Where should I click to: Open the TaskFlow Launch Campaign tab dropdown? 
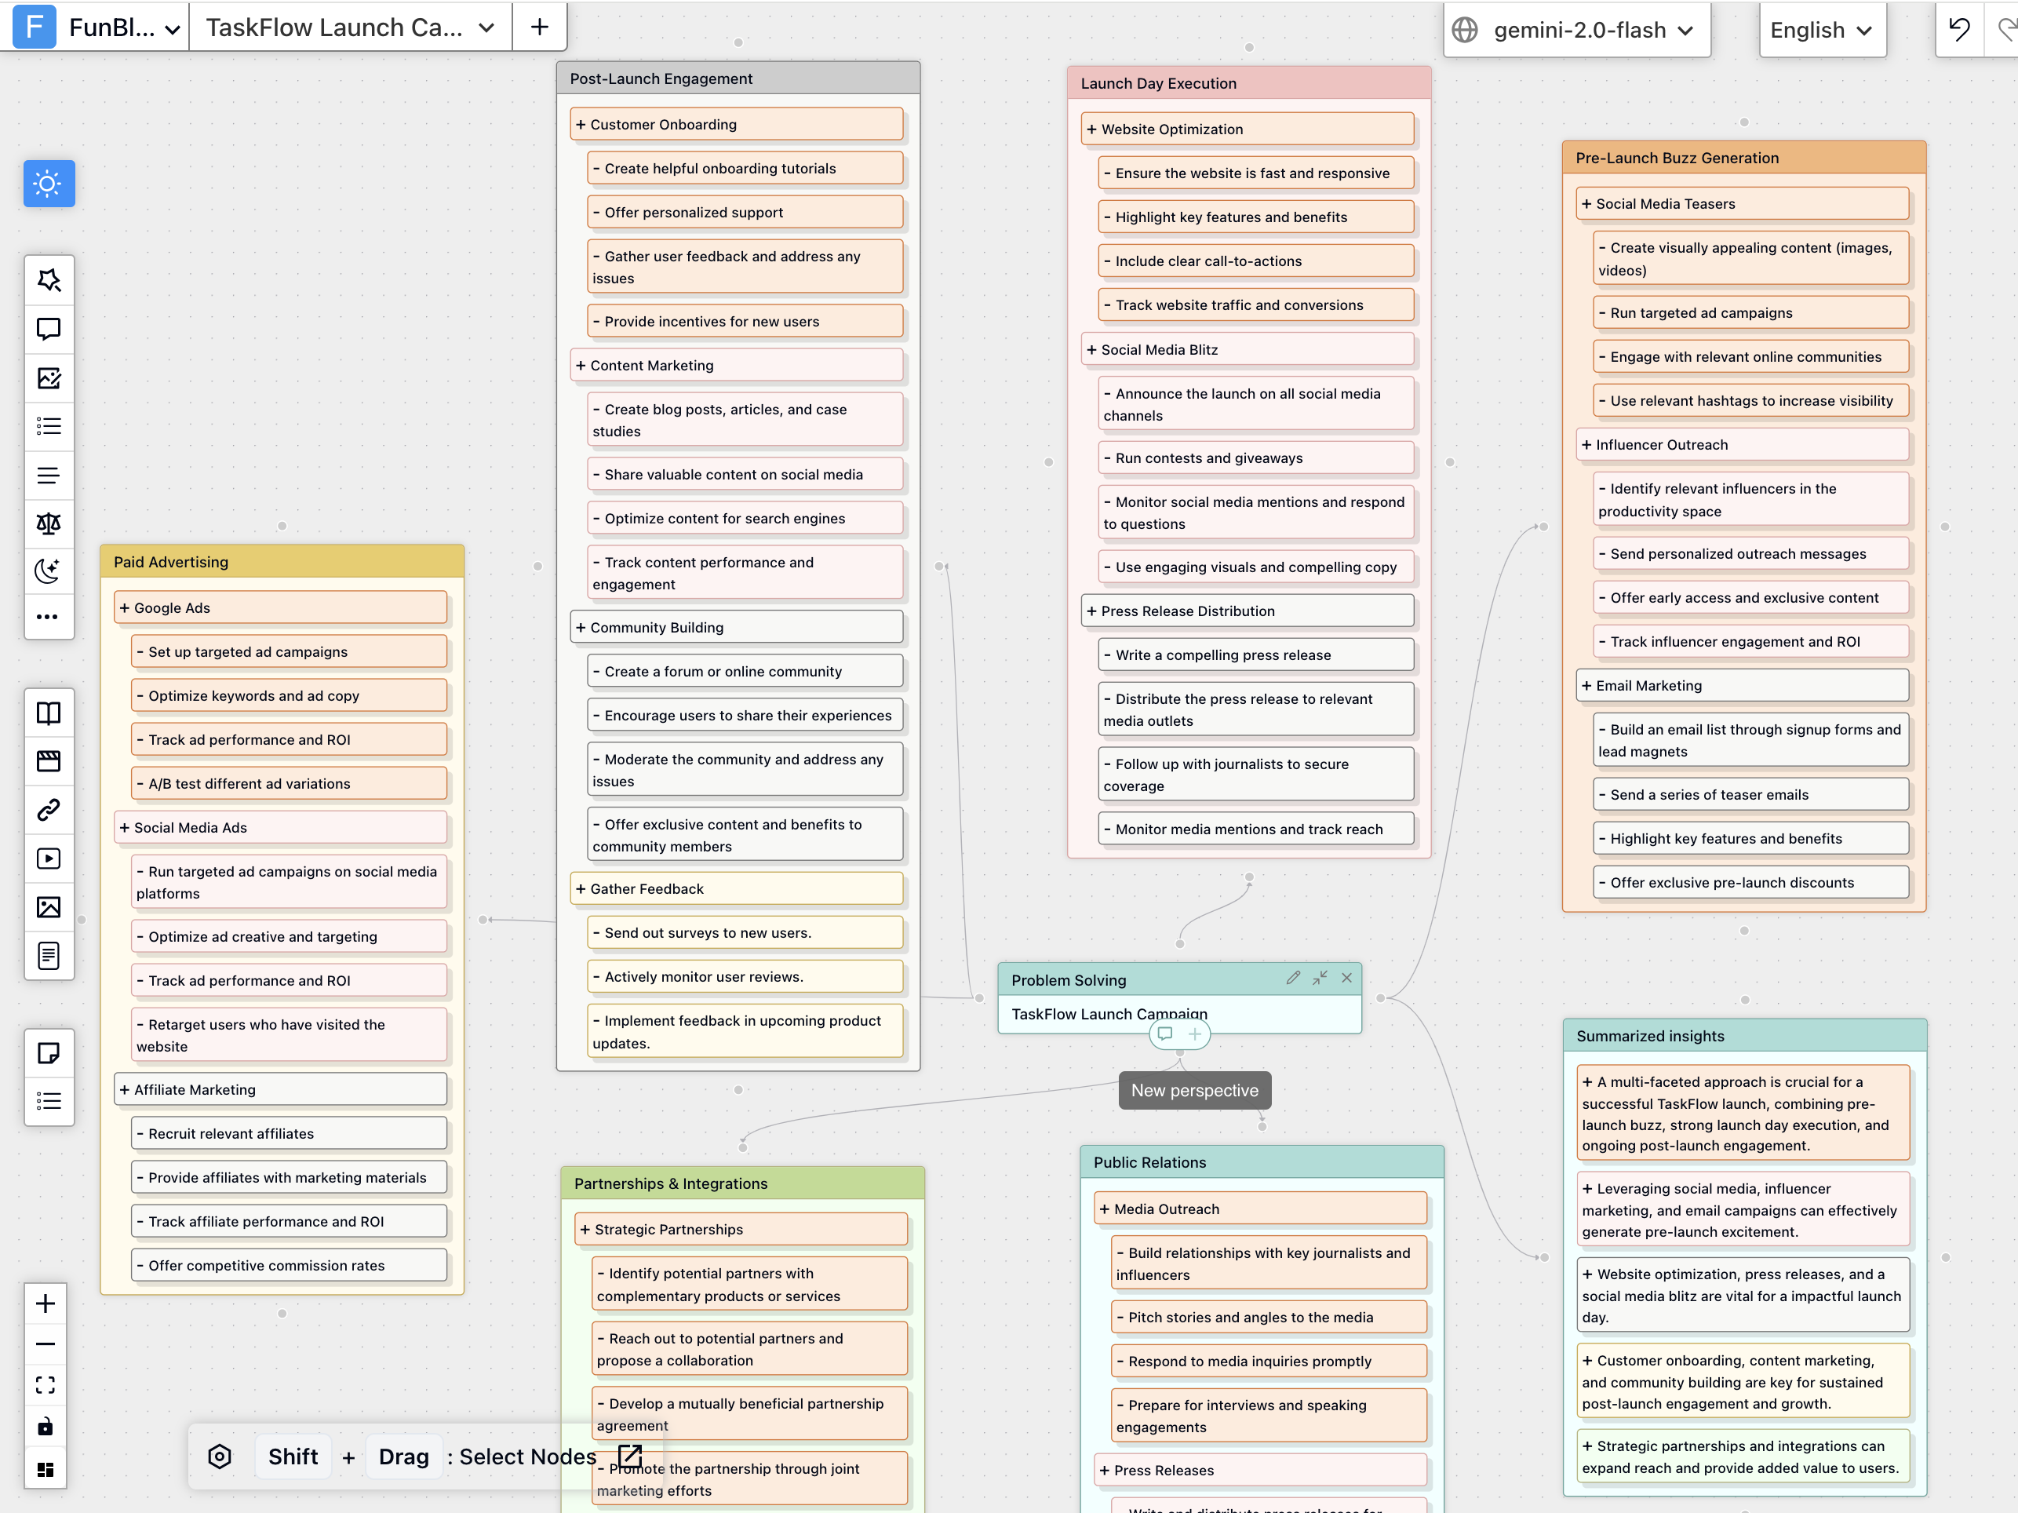pyautogui.click(x=486, y=28)
